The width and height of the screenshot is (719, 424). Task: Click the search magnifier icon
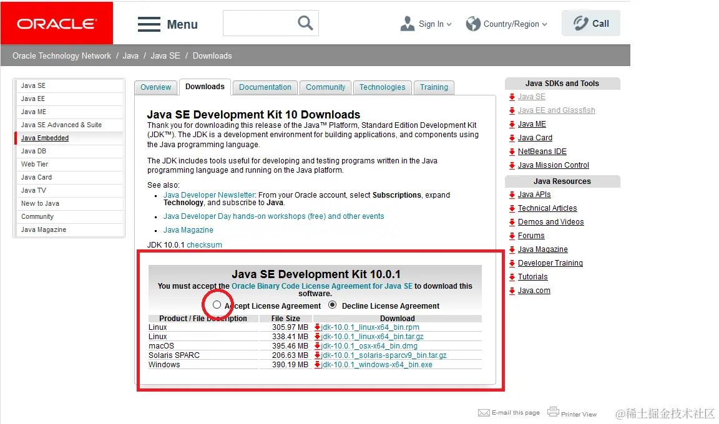(x=305, y=22)
